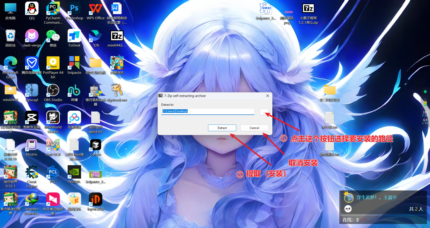The width and height of the screenshot is (430, 228).
Task: Open Microsoft Edge shortcut
Action: [10, 68]
